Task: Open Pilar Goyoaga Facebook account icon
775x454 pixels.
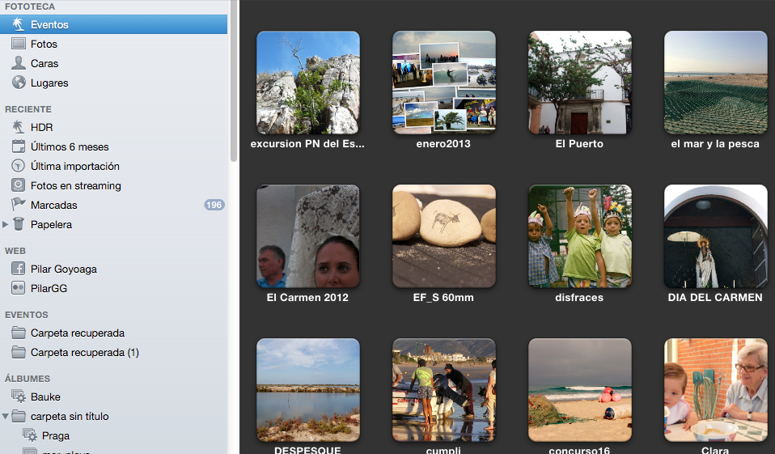Action: [19, 269]
